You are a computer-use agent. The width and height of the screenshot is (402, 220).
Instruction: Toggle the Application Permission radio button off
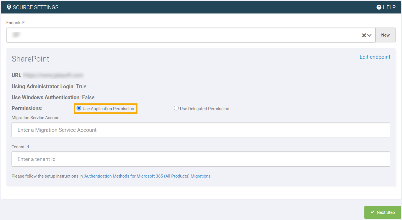79,108
